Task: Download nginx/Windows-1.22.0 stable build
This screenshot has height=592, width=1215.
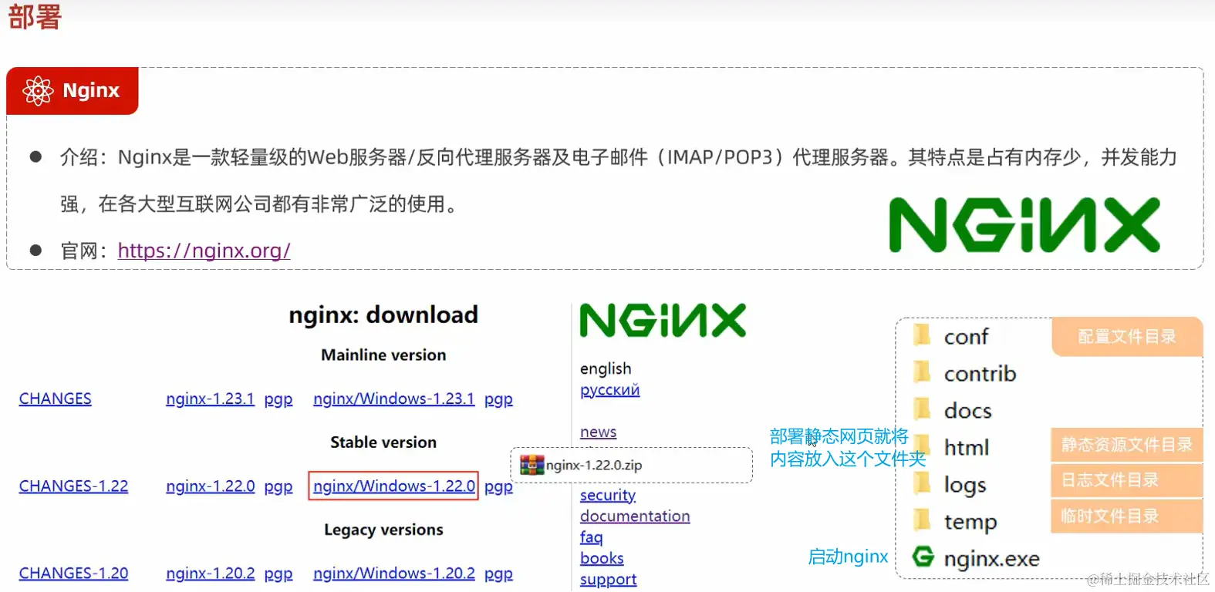Action: pyautogui.click(x=393, y=486)
